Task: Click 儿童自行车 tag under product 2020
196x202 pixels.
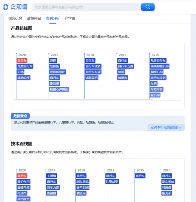Action: 25,66
